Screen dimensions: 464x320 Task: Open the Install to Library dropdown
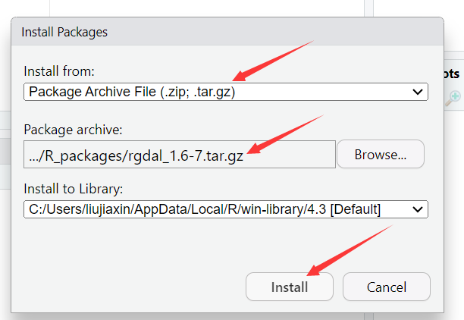pos(226,209)
